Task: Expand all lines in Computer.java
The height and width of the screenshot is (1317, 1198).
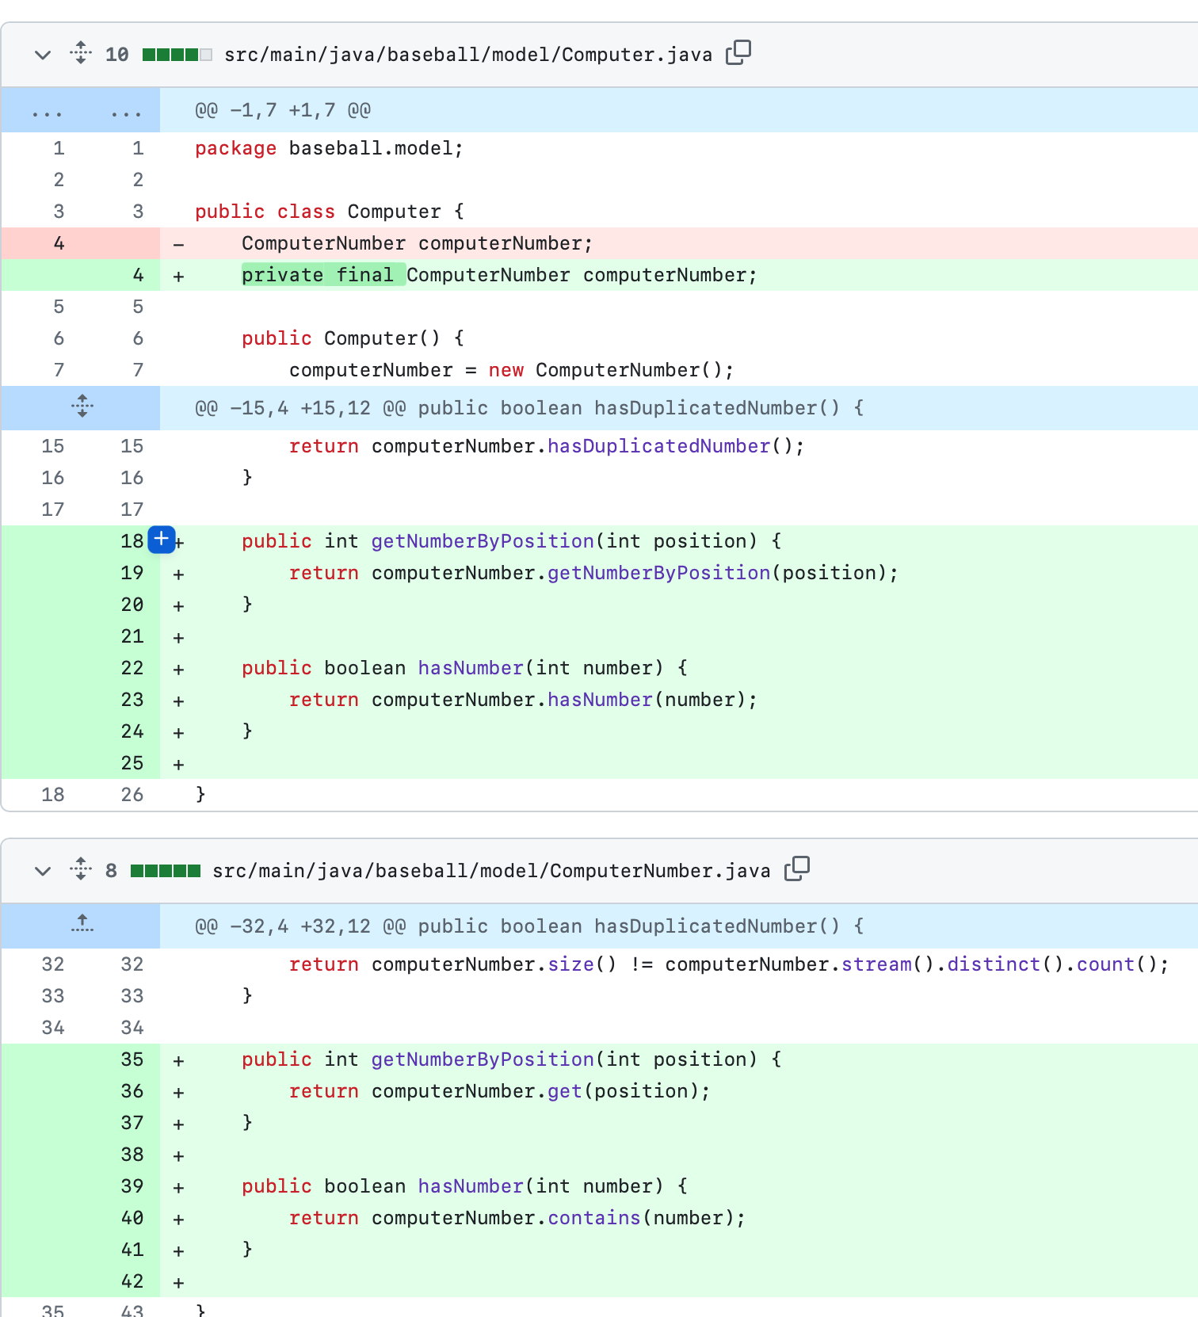Action: click(81, 53)
